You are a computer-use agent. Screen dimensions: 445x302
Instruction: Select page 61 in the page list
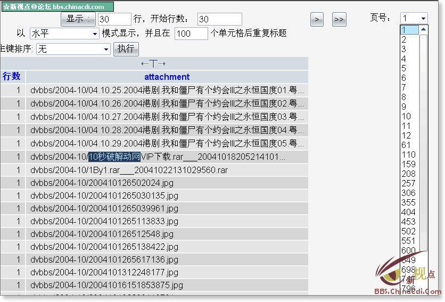point(407,145)
